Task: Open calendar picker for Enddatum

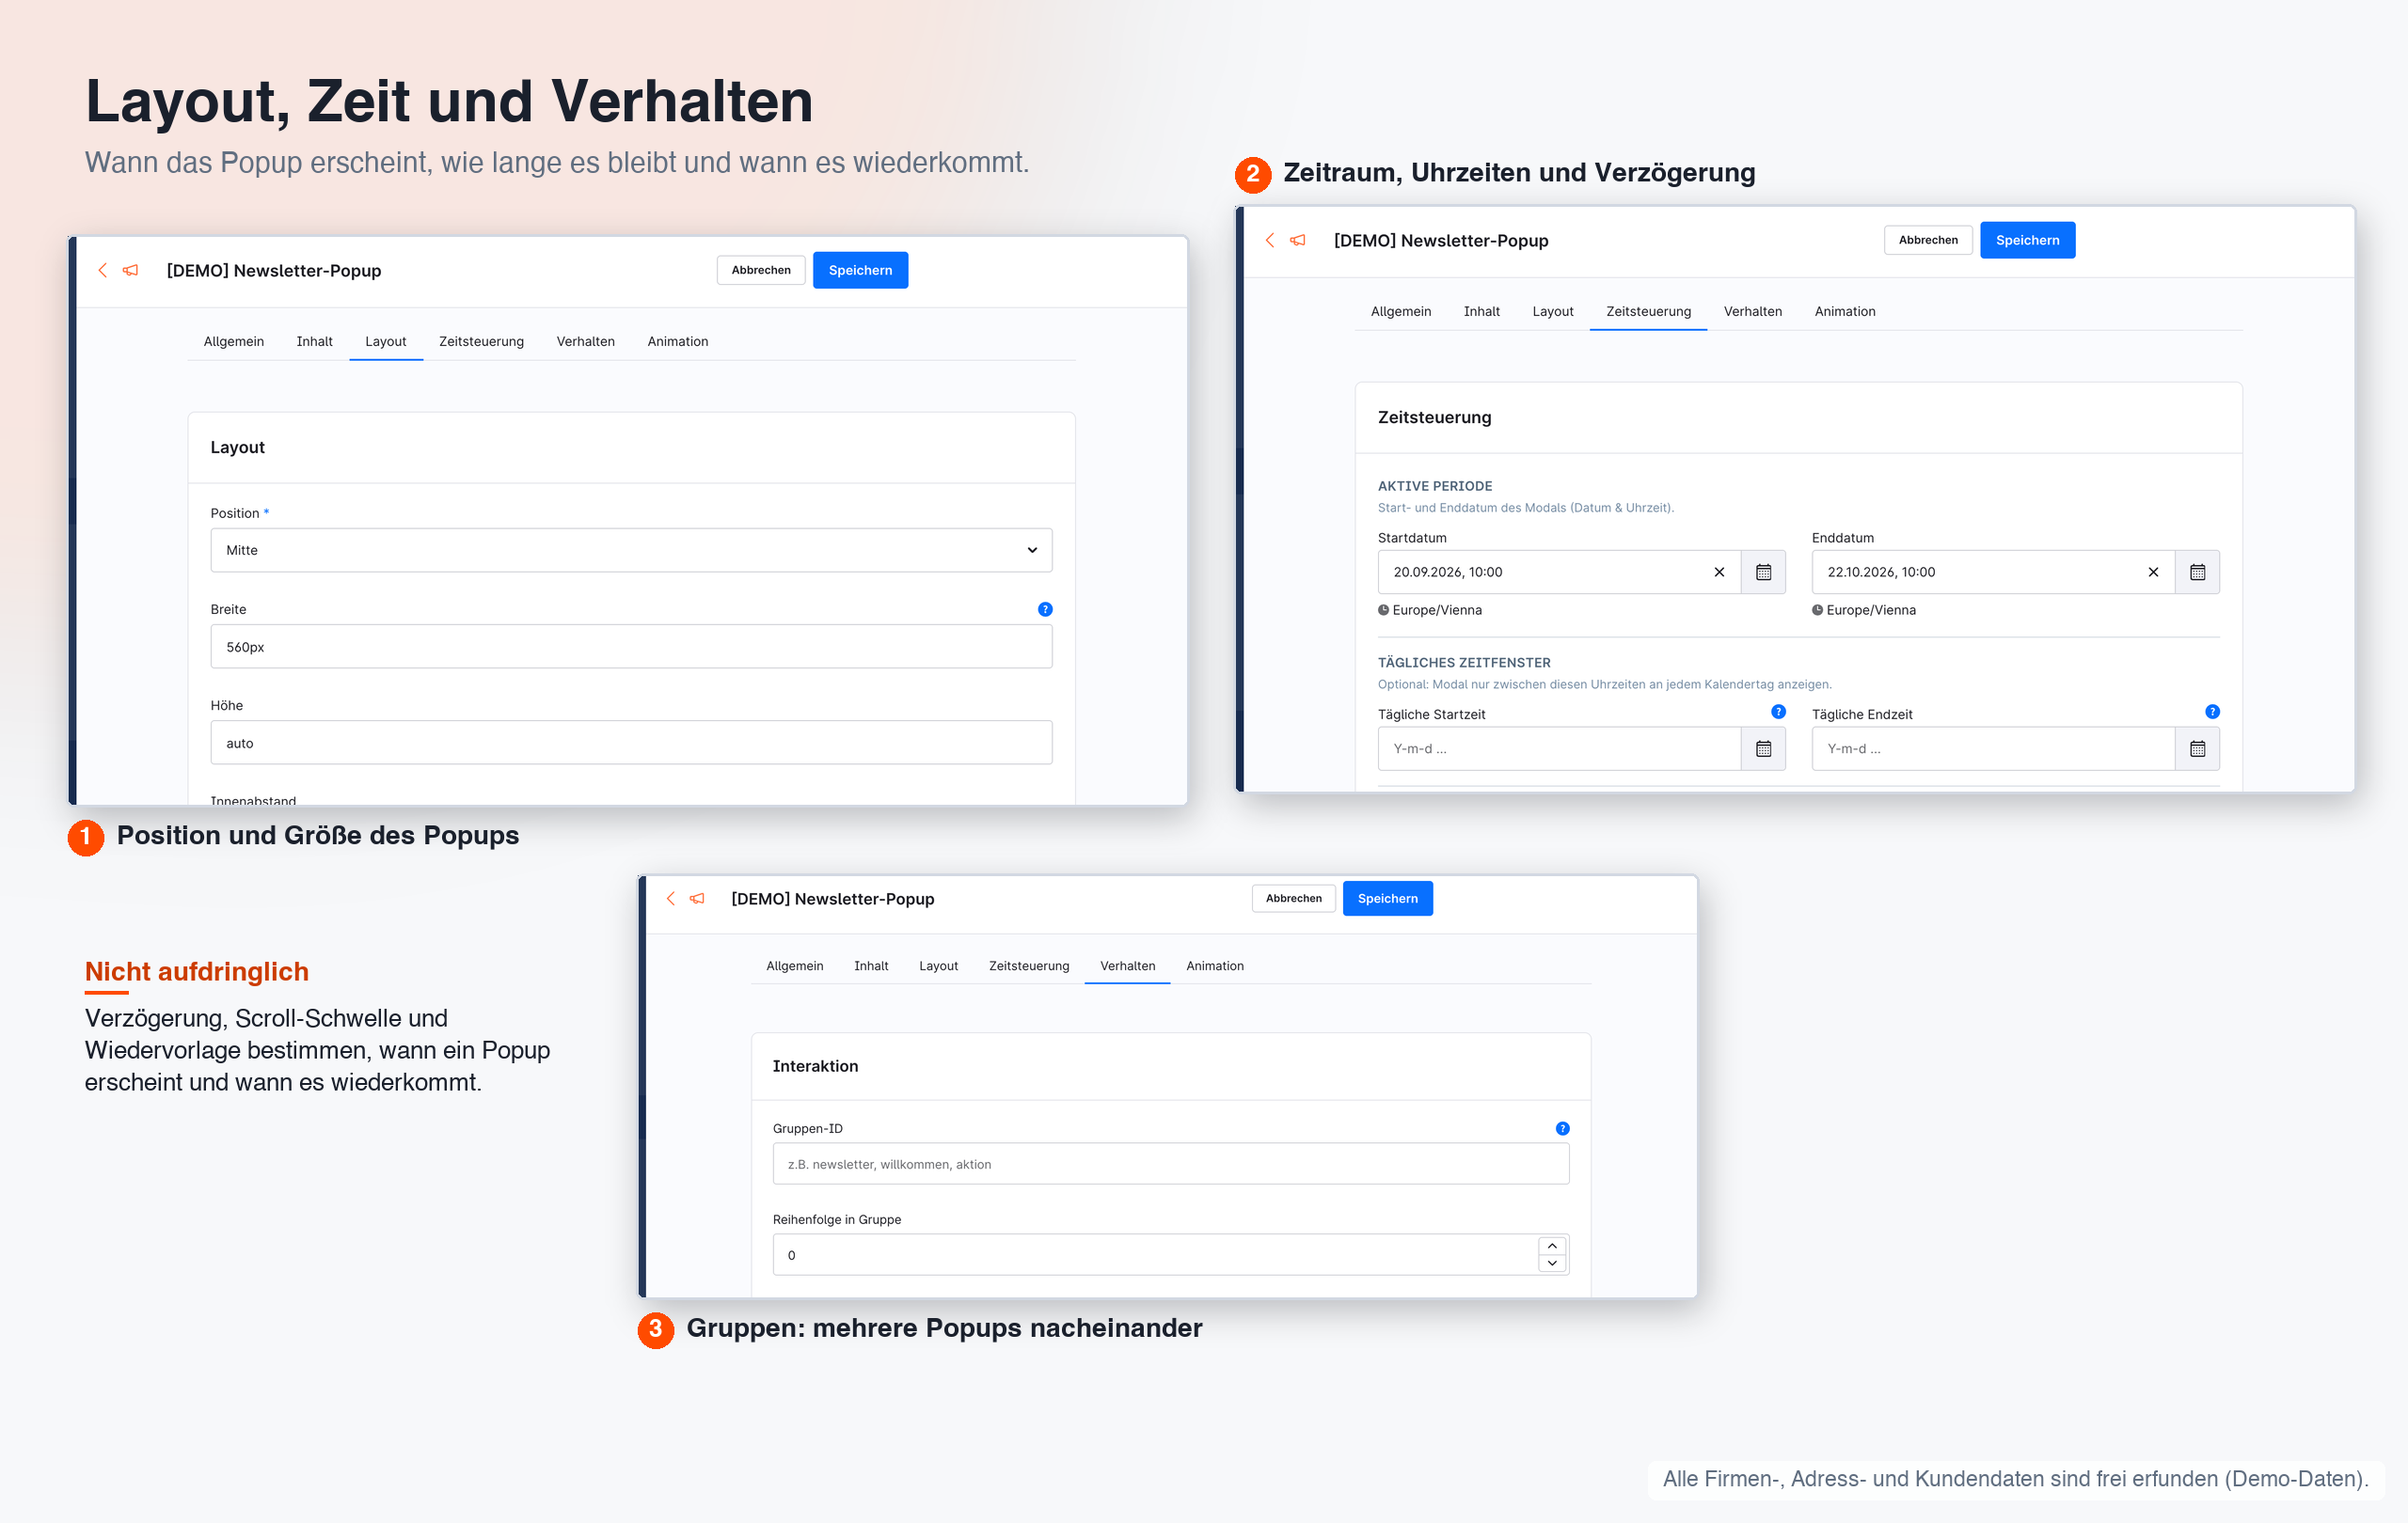Action: click(x=2198, y=572)
